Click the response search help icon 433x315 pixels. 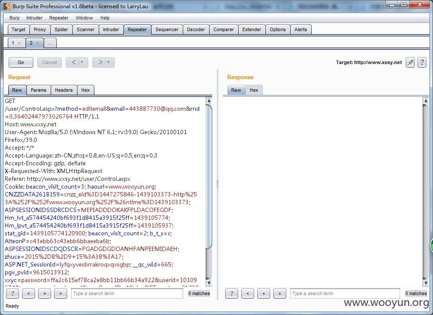click(x=231, y=293)
